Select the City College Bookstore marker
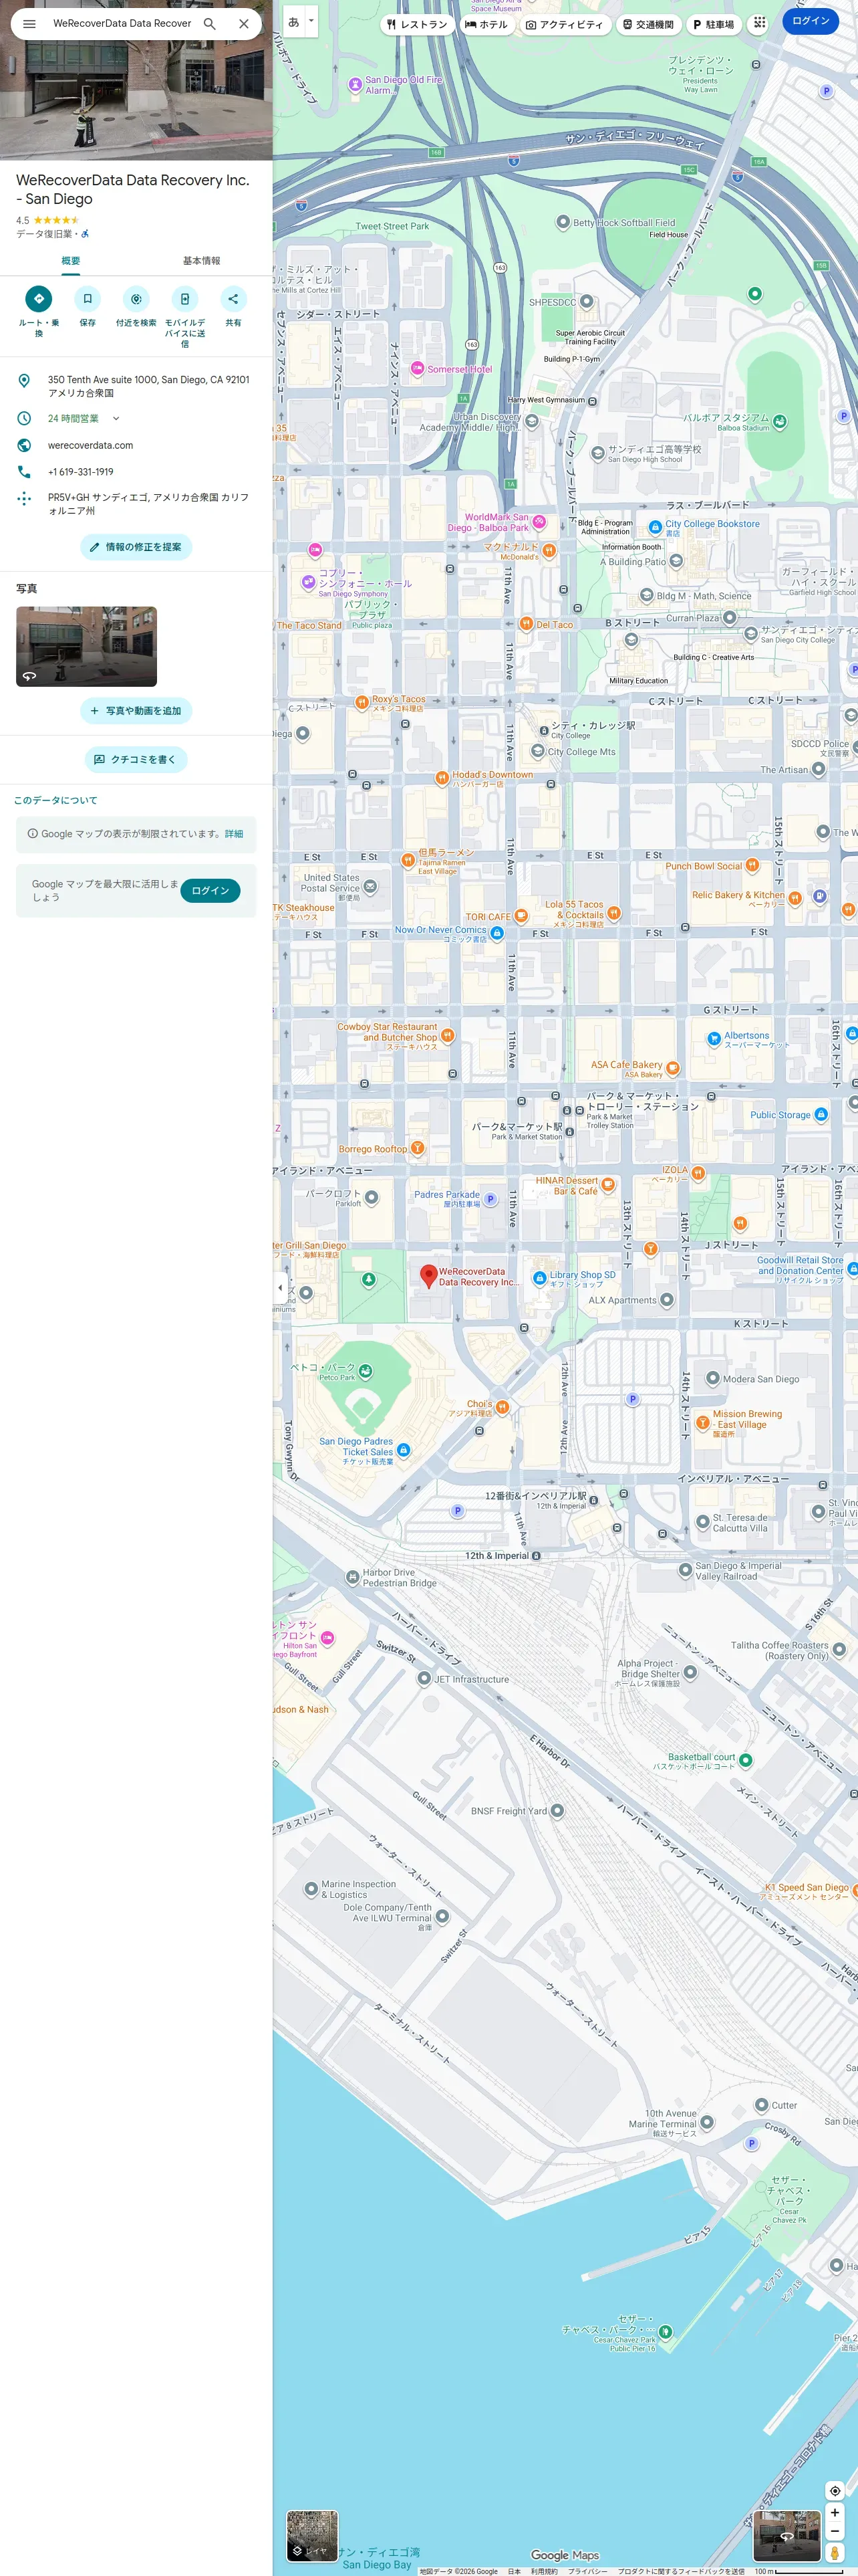Screen dimensions: 858x2576 [656, 526]
